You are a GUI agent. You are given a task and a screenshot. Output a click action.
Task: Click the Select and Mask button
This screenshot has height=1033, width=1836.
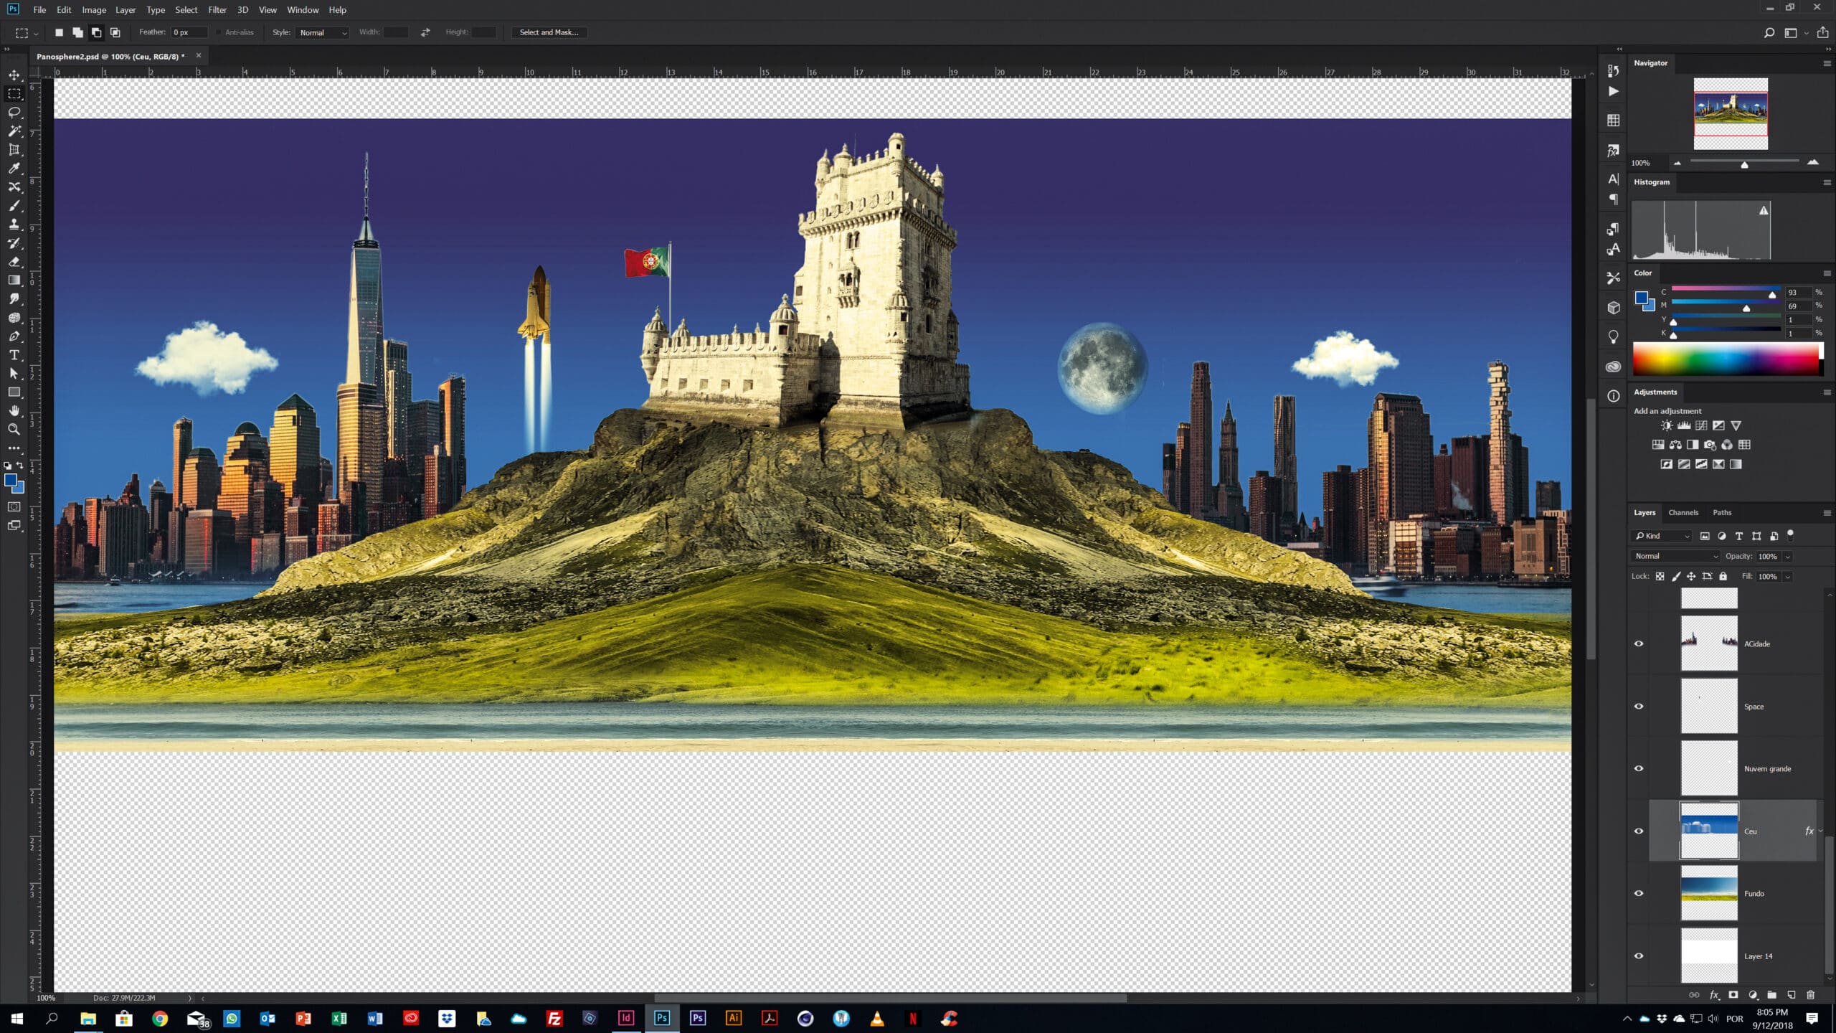click(x=549, y=32)
